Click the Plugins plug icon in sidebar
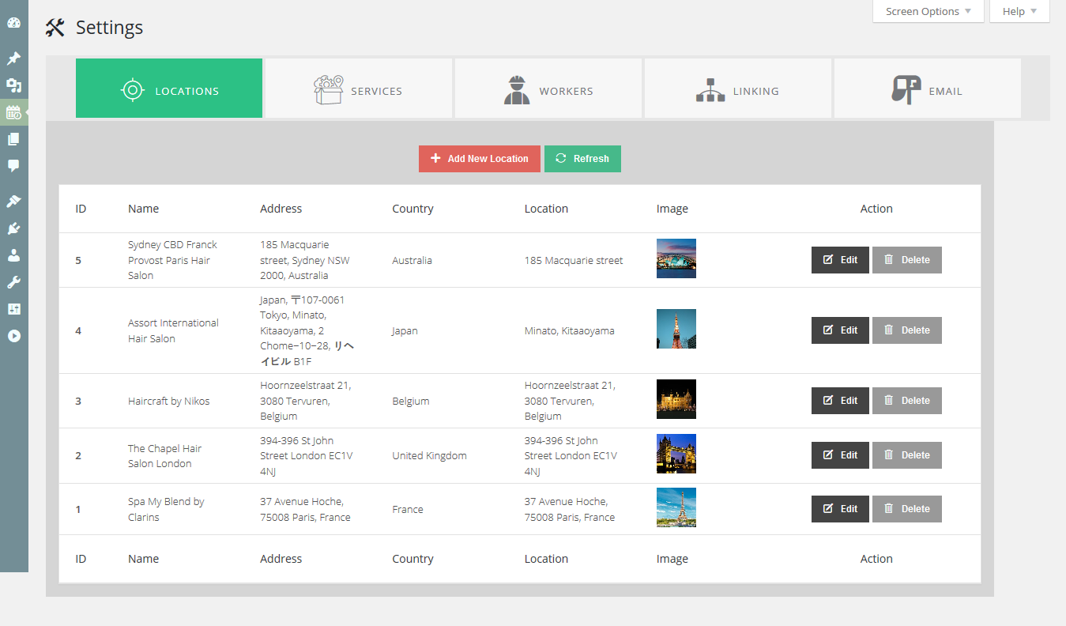 (13, 228)
